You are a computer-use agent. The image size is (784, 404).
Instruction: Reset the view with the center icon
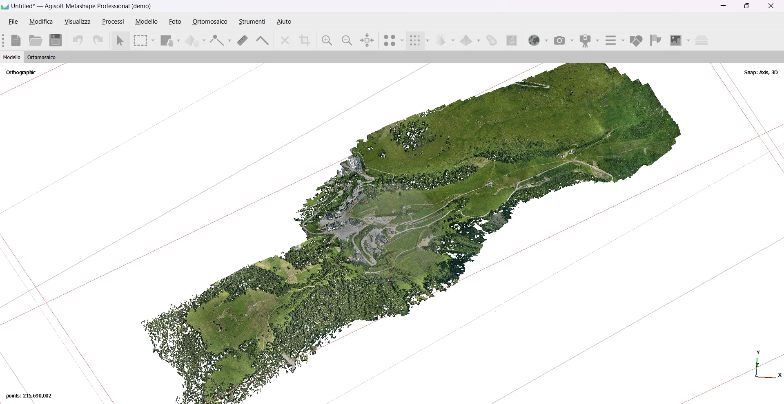pyautogui.click(x=367, y=40)
